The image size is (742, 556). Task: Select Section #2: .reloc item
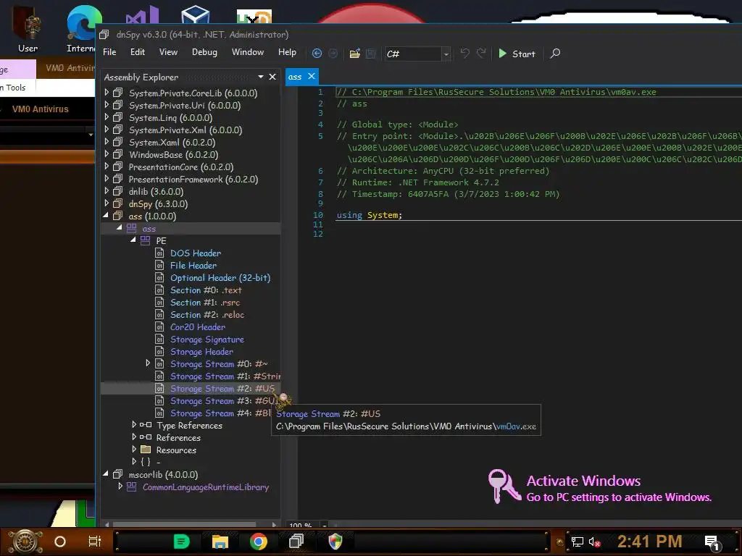(207, 314)
